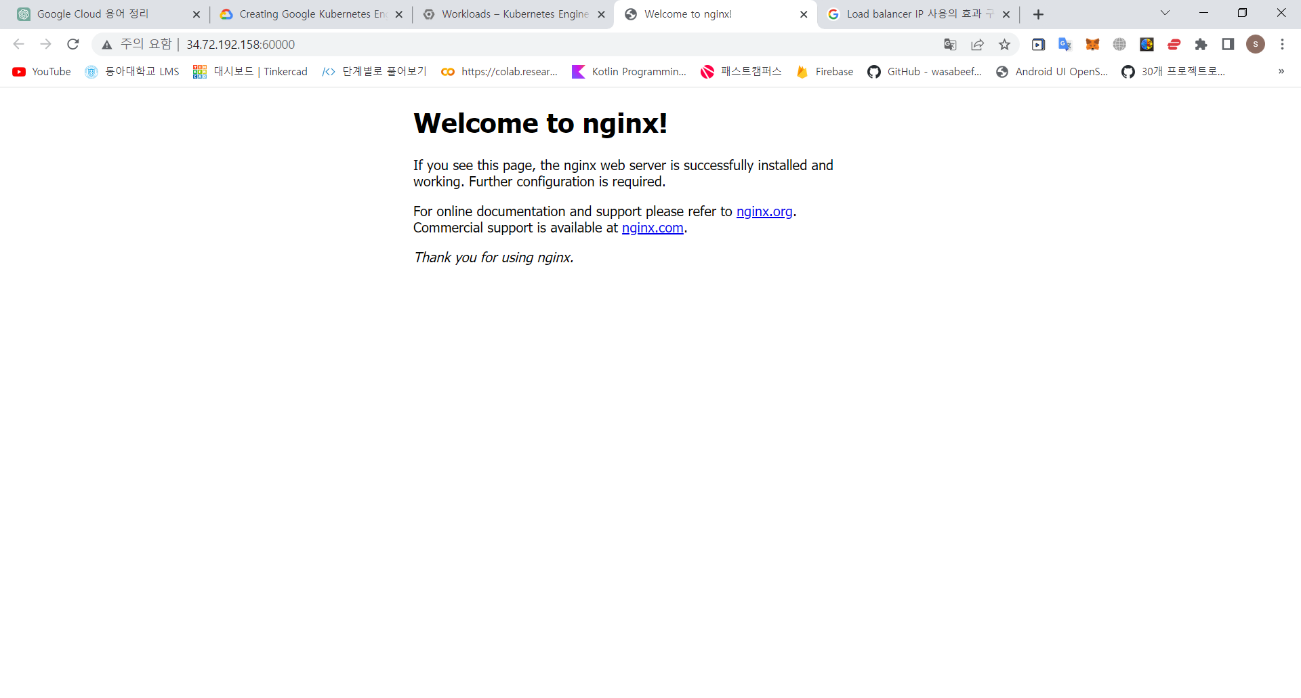Click the address bar URL
Screen dimensions: 1301x698
tap(241, 45)
